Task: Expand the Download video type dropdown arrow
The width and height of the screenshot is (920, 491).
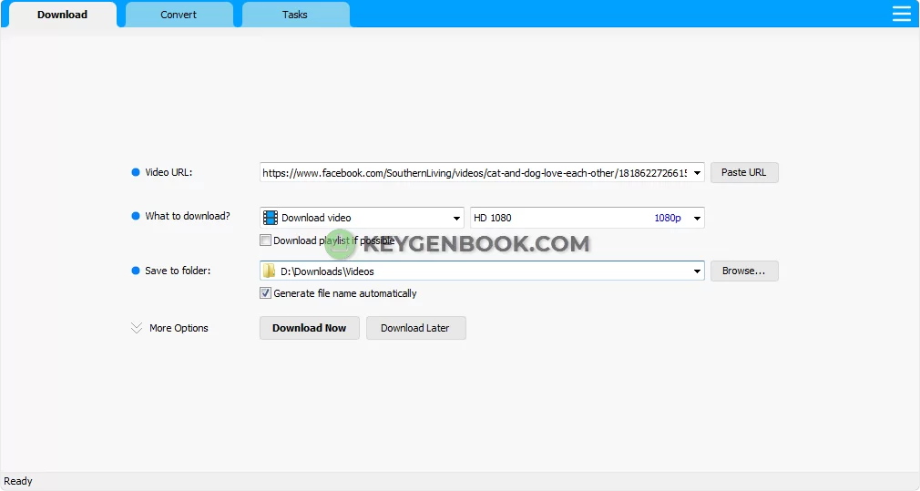Action: point(456,218)
